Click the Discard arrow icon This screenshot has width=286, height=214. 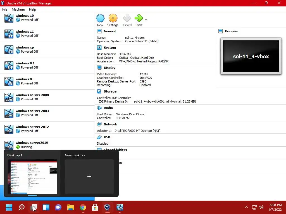(127, 18)
